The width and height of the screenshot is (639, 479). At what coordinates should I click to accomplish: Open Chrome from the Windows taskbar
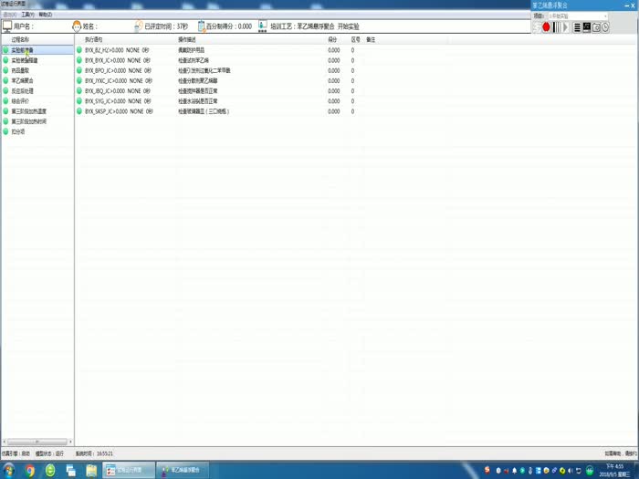tap(29, 470)
